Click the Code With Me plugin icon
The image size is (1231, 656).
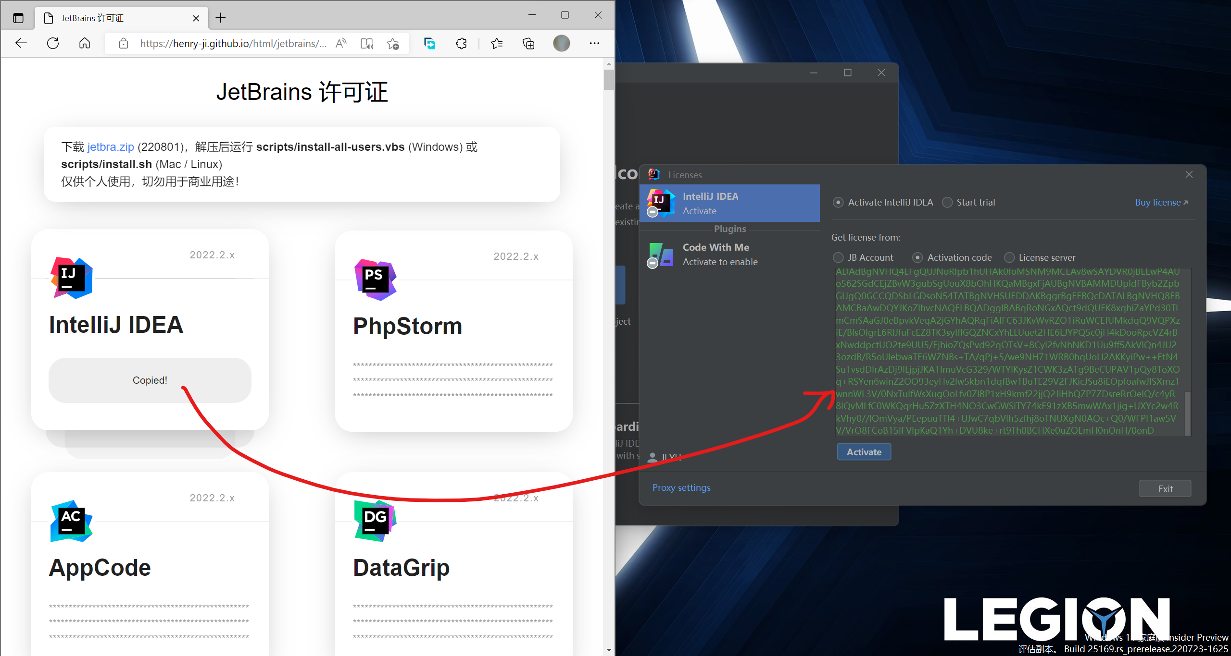660,255
